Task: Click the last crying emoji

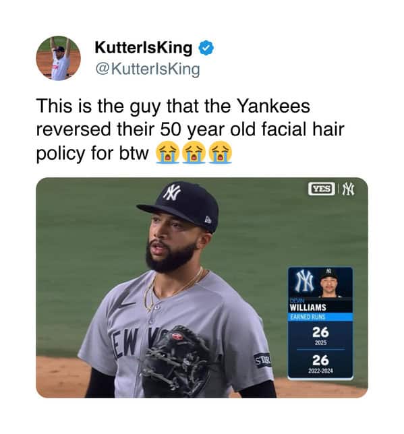Action: click(220, 152)
